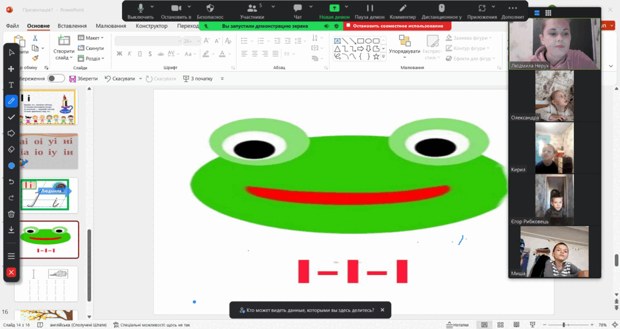Redo the annotation stroke
Image resolution: width=620 pixels, height=329 pixels.
[11, 198]
